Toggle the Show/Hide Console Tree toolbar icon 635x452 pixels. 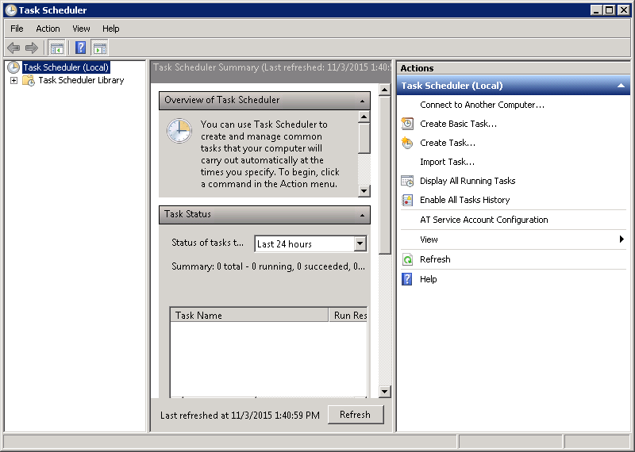tap(56, 48)
